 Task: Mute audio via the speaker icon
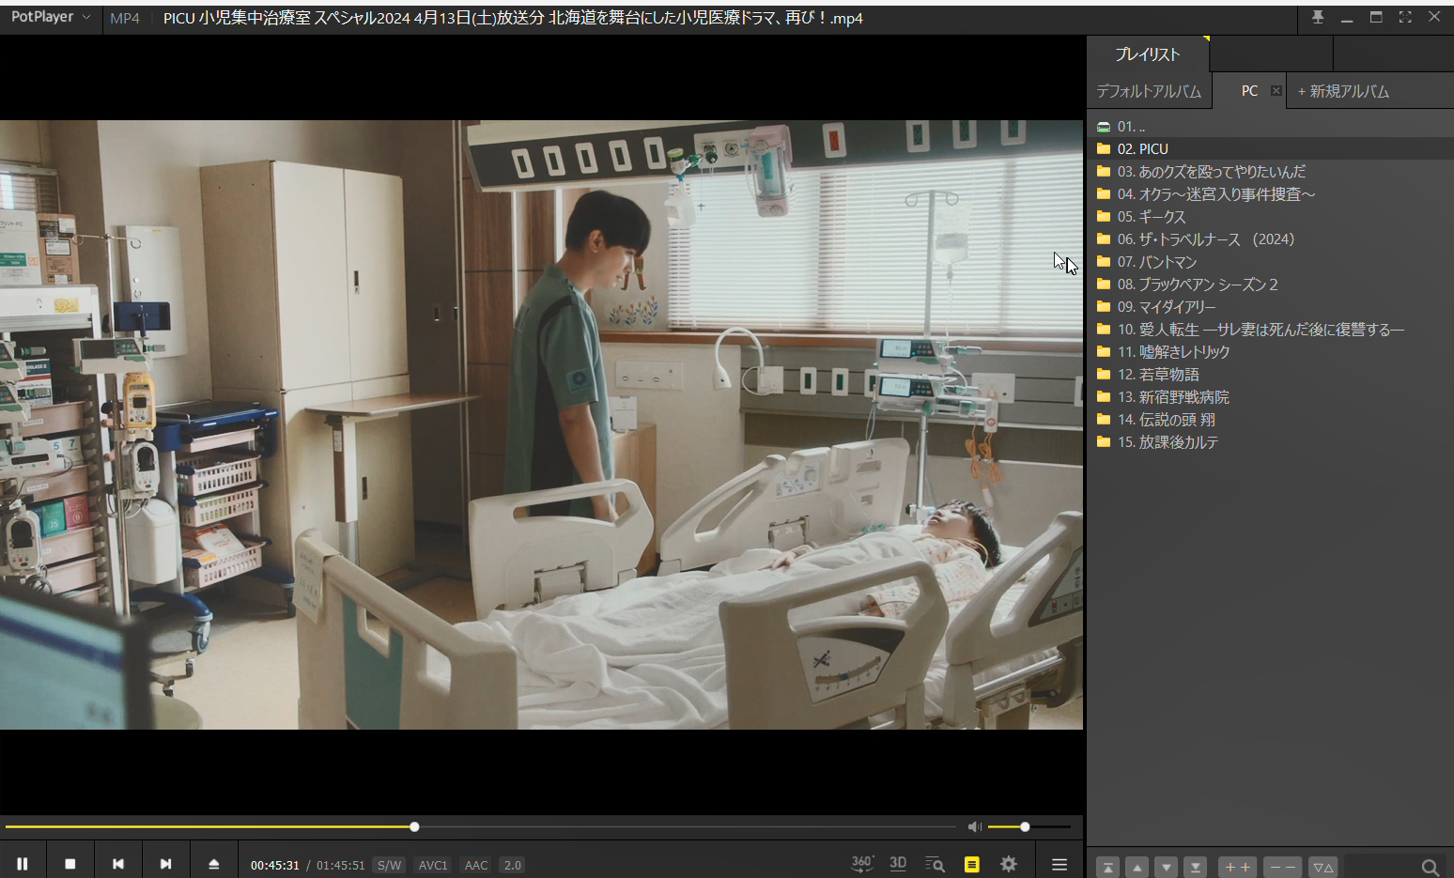pyautogui.click(x=974, y=826)
